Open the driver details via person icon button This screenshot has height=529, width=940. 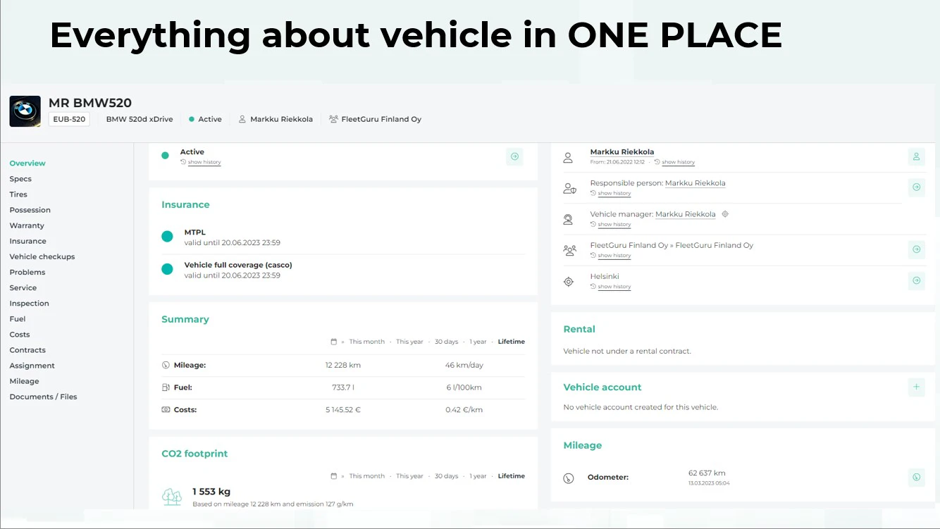(916, 156)
